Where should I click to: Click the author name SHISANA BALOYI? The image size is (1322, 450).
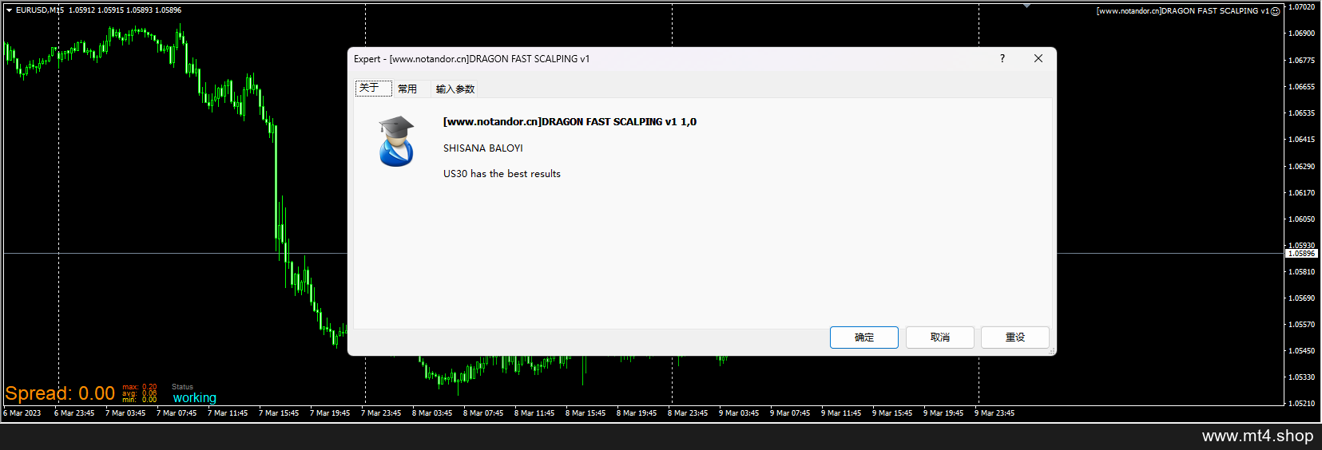click(x=483, y=148)
